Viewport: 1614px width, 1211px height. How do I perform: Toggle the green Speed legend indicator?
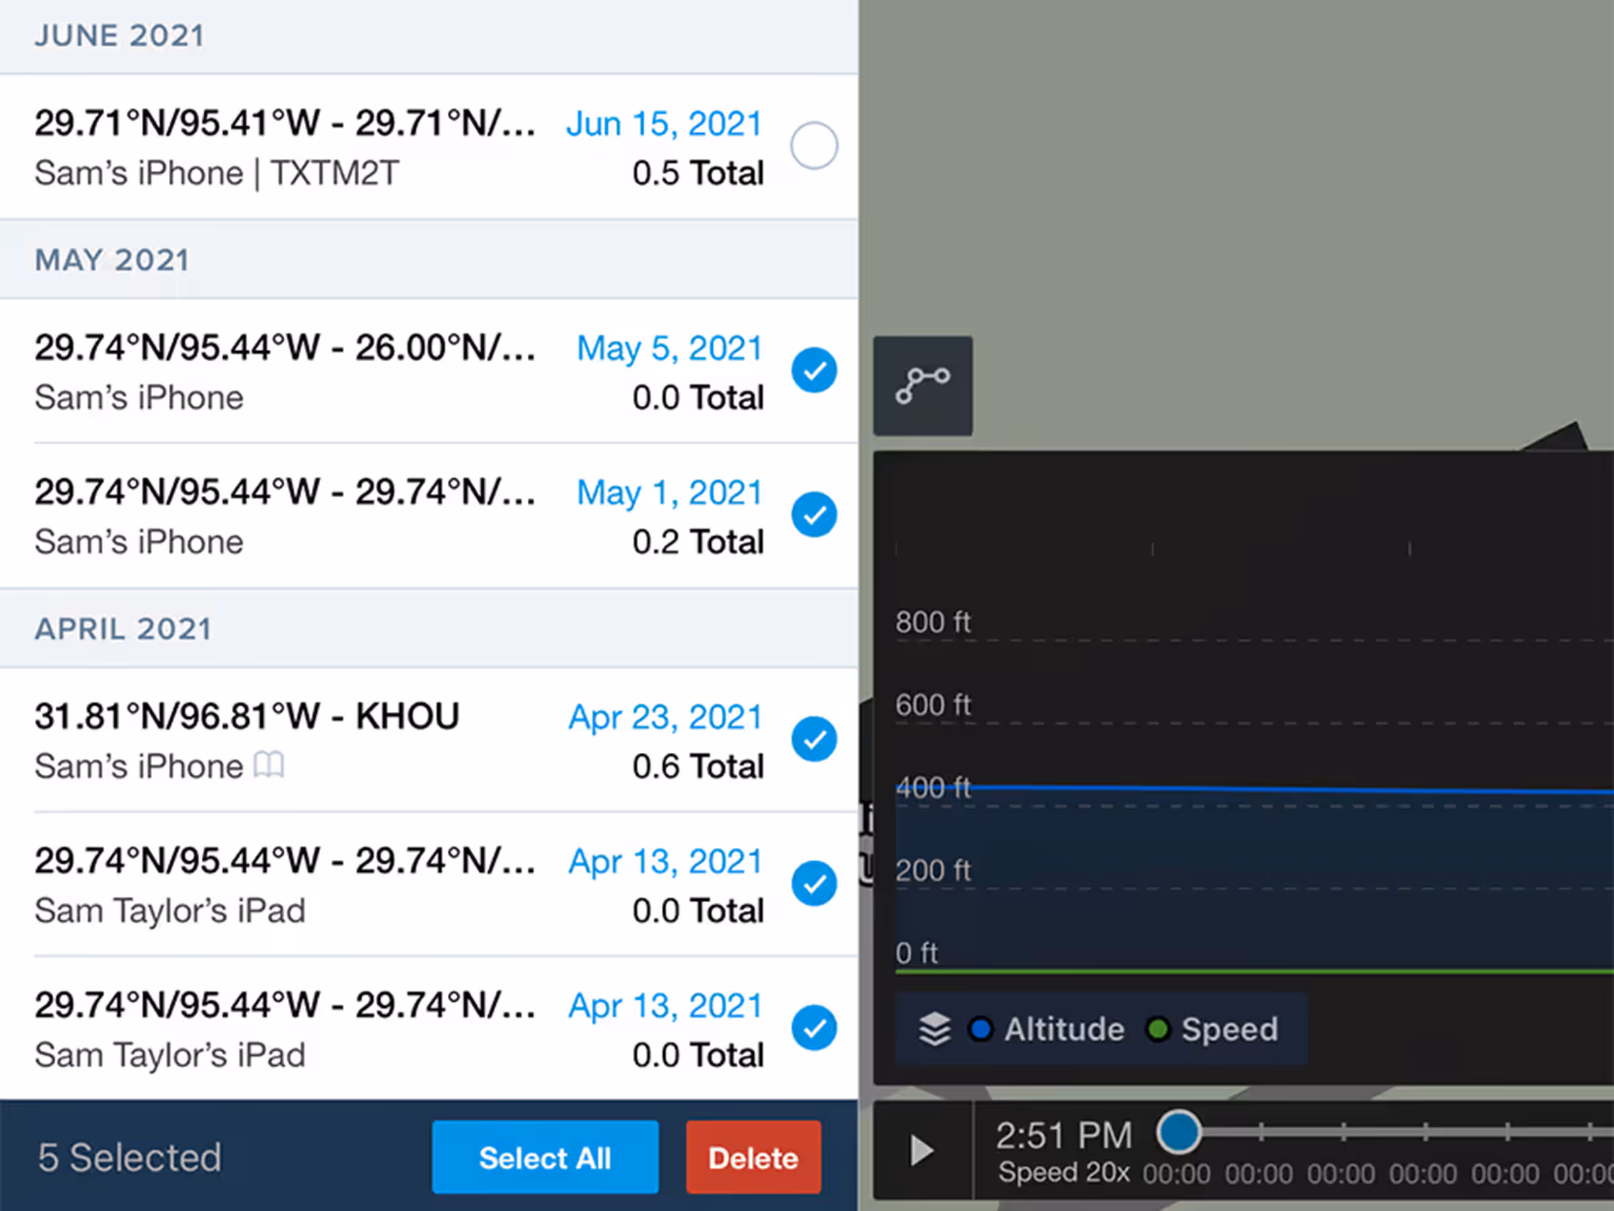point(1158,1029)
